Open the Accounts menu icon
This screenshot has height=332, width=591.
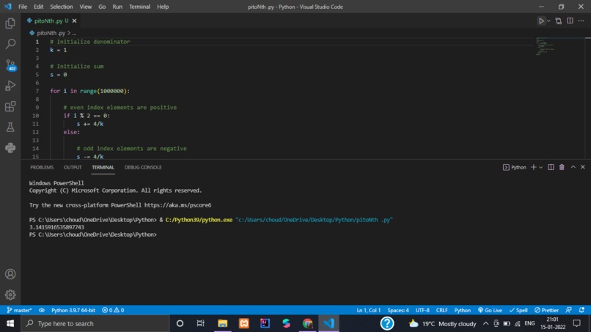tap(10, 274)
